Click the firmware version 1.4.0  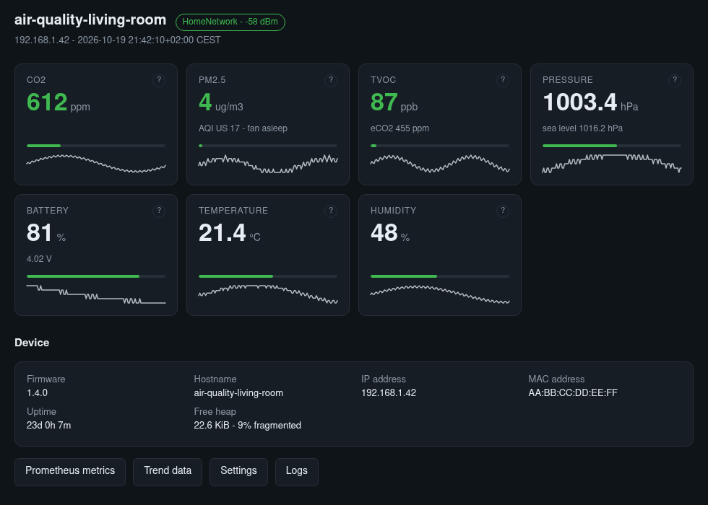coord(37,392)
